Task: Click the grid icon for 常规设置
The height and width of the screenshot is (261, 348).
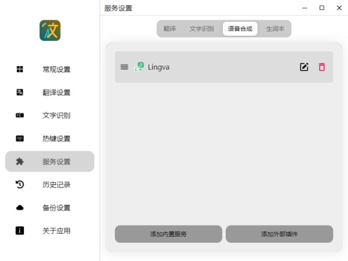Action: [20, 69]
